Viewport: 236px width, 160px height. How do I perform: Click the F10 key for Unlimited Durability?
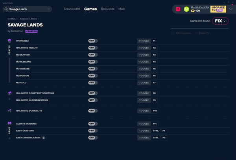pyautogui.click(x=155, y=111)
